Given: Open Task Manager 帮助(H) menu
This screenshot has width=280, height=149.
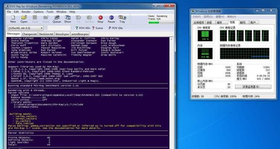Looking at the screenshot, I should [x=232, y=17].
